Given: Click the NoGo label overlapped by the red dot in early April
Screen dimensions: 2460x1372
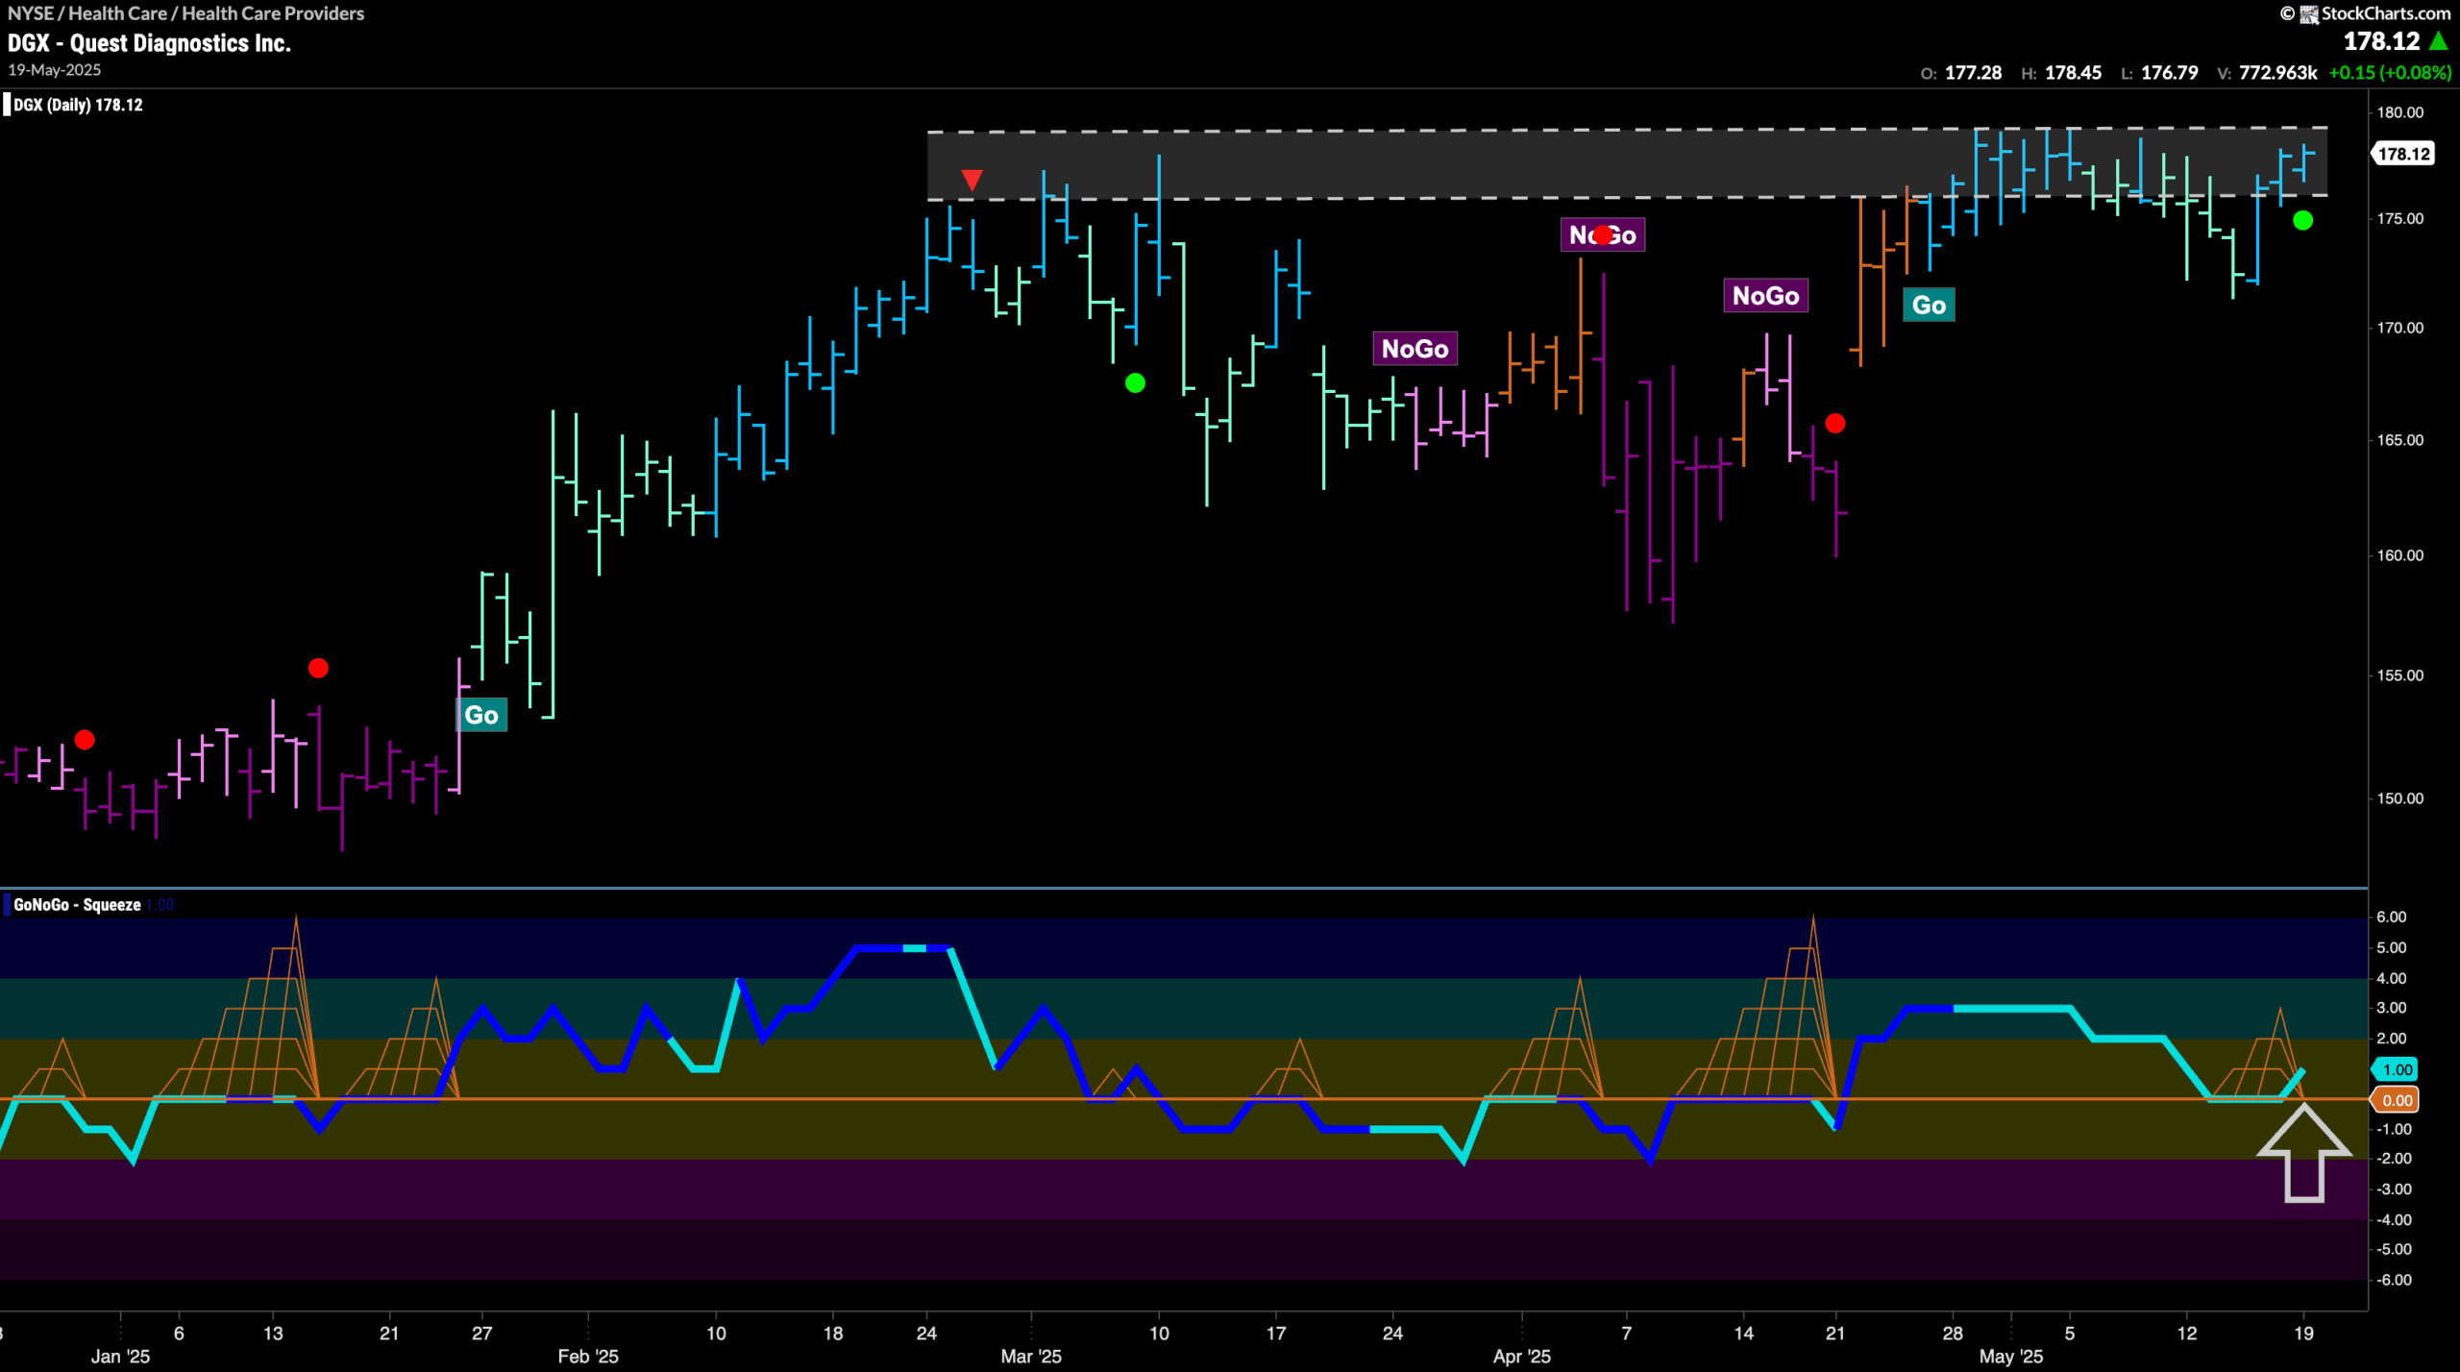Looking at the screenshot, I should 1602,235.
